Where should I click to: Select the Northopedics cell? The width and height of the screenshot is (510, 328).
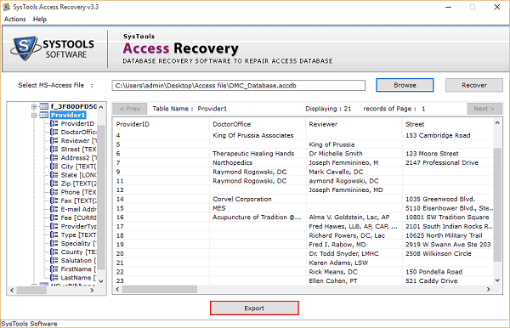[x=258, y=163]
